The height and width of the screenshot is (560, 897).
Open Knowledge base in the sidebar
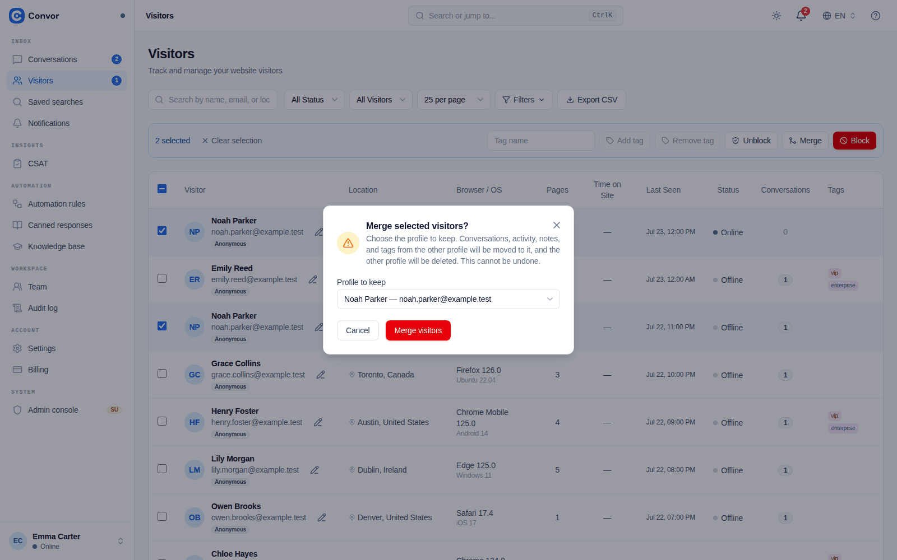pos(67,246)
